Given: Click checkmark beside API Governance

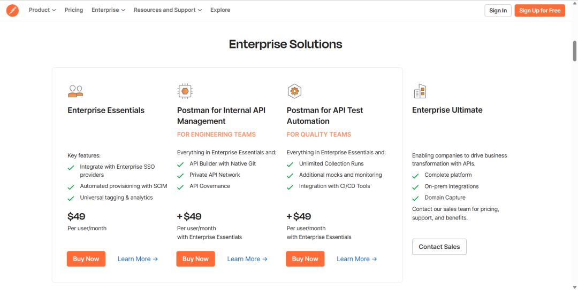Looking at the screenshot, I should 180,187.
